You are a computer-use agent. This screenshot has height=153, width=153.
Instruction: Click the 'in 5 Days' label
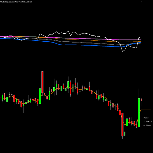(147, 125)
